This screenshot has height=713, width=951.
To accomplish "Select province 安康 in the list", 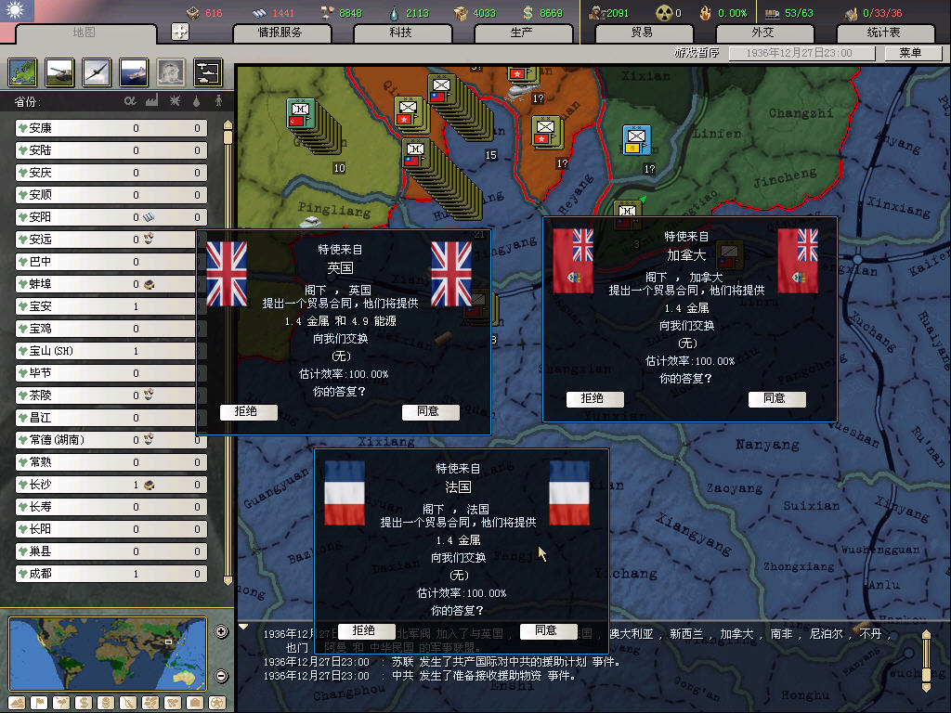I will (x=111, y=128).
